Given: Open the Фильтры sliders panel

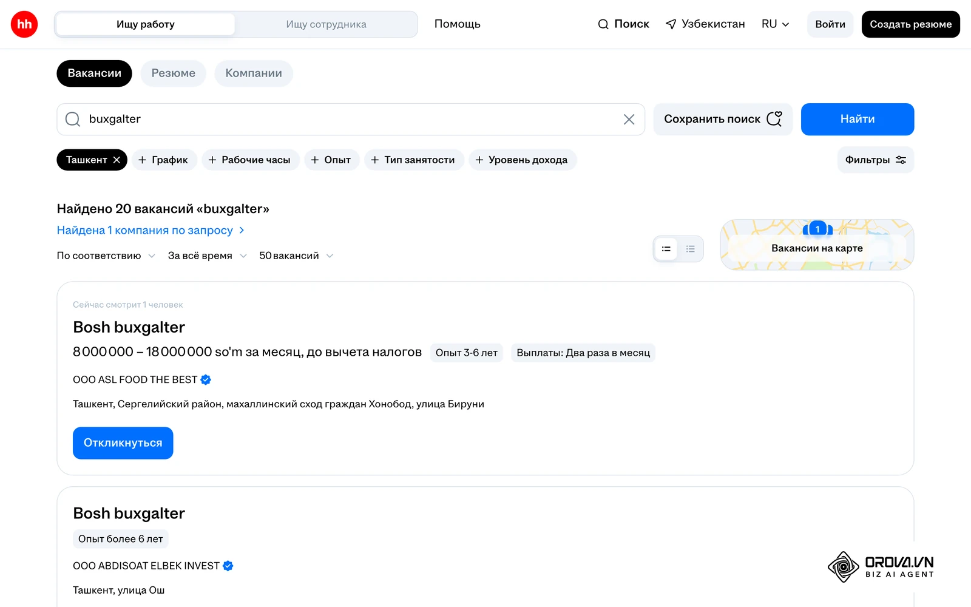Looking at the screenshot, I should pos(876,160).
